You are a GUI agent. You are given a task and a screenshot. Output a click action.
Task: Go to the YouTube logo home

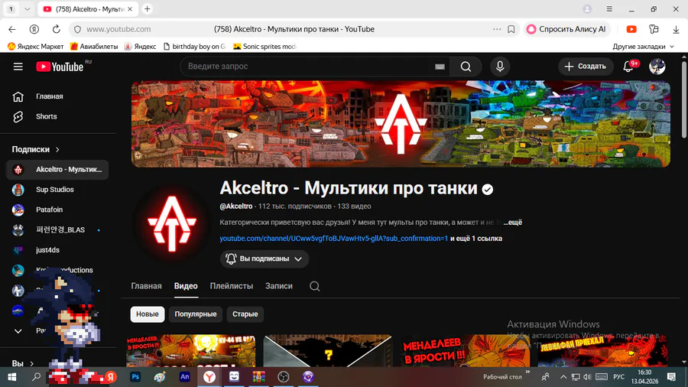point(60,67)
